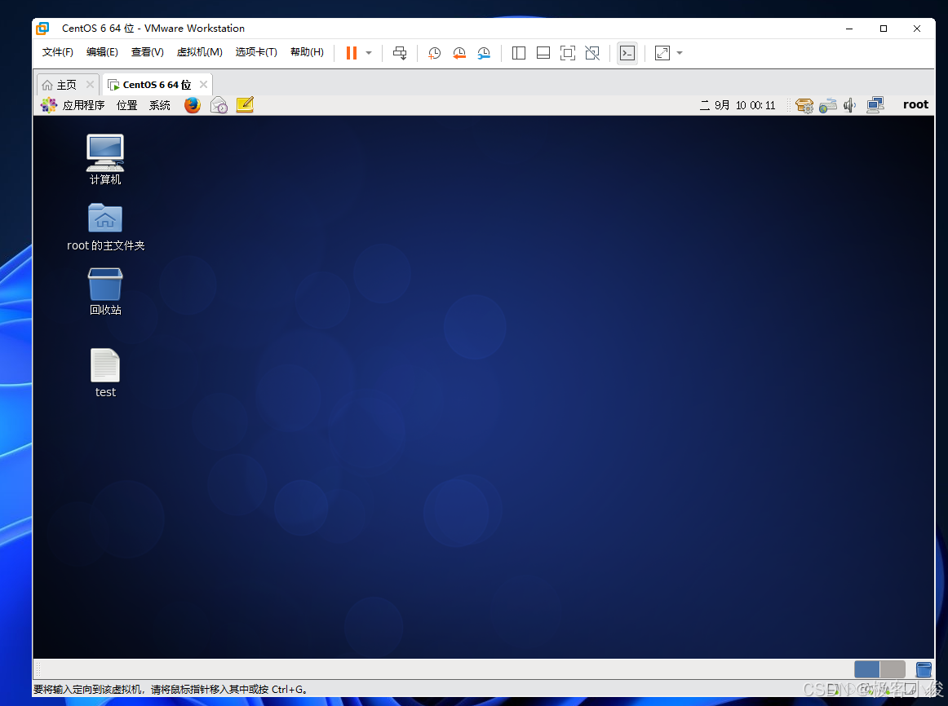The height and width of the screenshot is (706, 948).
Task: Switch to the first workspace
Action: pyautogui.click(x=866, y=669)
